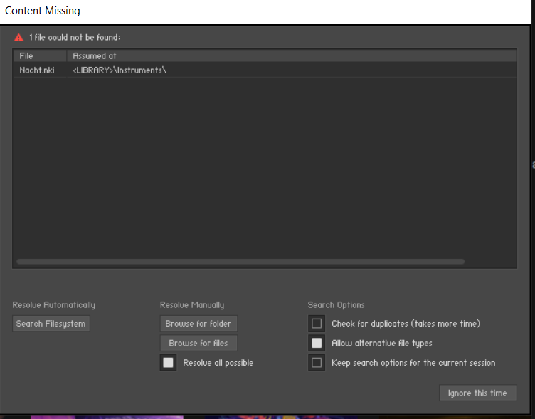Enable Check for duplicates option

pyautogui.click(x=317, y=324)
